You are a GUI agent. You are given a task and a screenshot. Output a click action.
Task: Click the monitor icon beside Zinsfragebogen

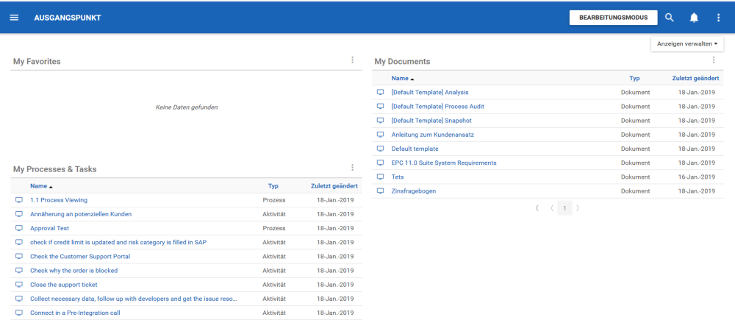(x=381, y=191)
